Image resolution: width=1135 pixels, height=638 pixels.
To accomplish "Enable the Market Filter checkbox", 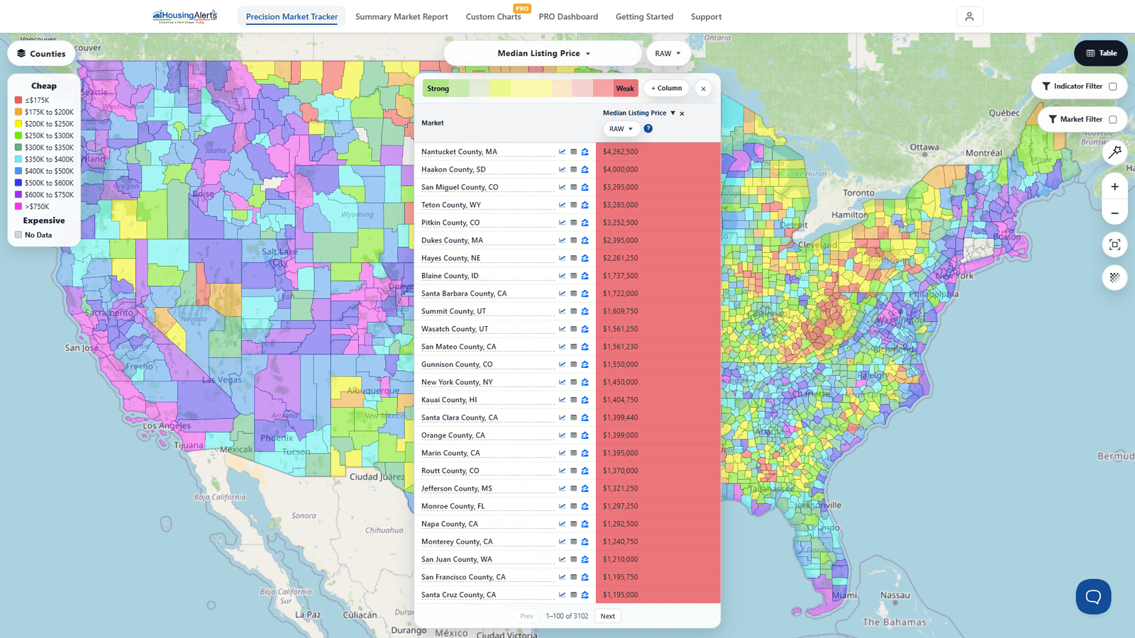I will click(x=1113, y=120).
